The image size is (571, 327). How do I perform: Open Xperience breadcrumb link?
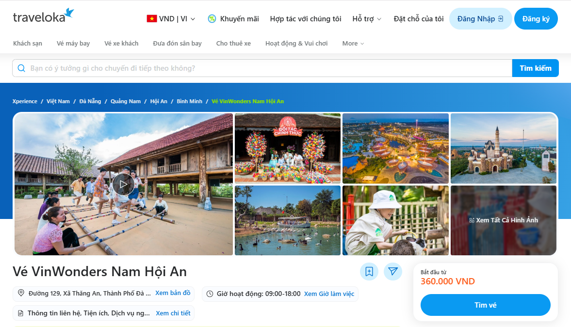coord(25,101)
